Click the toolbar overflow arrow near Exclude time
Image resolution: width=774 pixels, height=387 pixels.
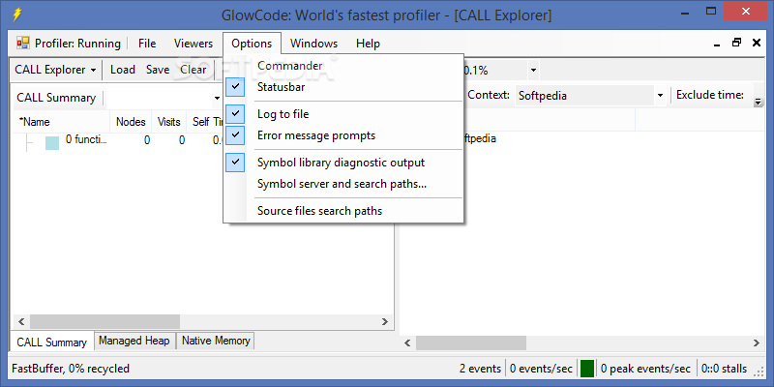coord(758,103)
